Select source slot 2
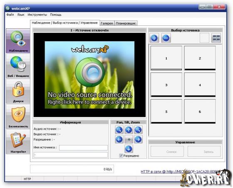The image size is (233, 188). tap(200, 58)
